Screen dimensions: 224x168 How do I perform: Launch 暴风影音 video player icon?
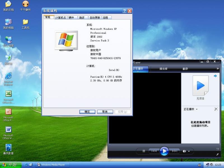coord(8,149)
